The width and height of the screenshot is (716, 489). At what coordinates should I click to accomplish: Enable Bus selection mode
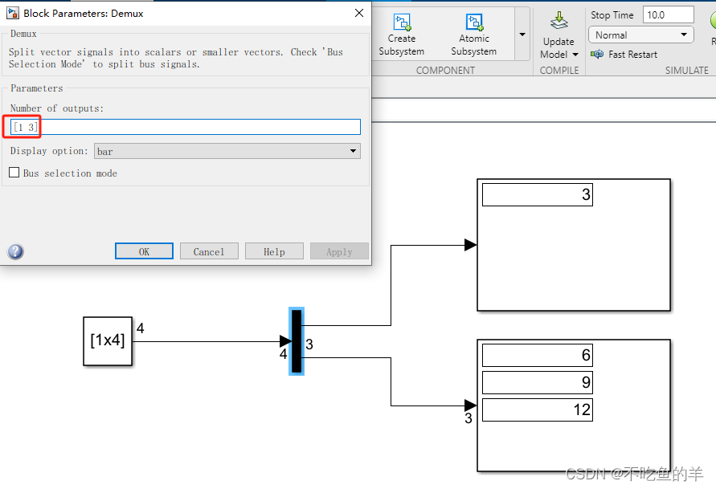pyautogui.click(x=14, y=173)
